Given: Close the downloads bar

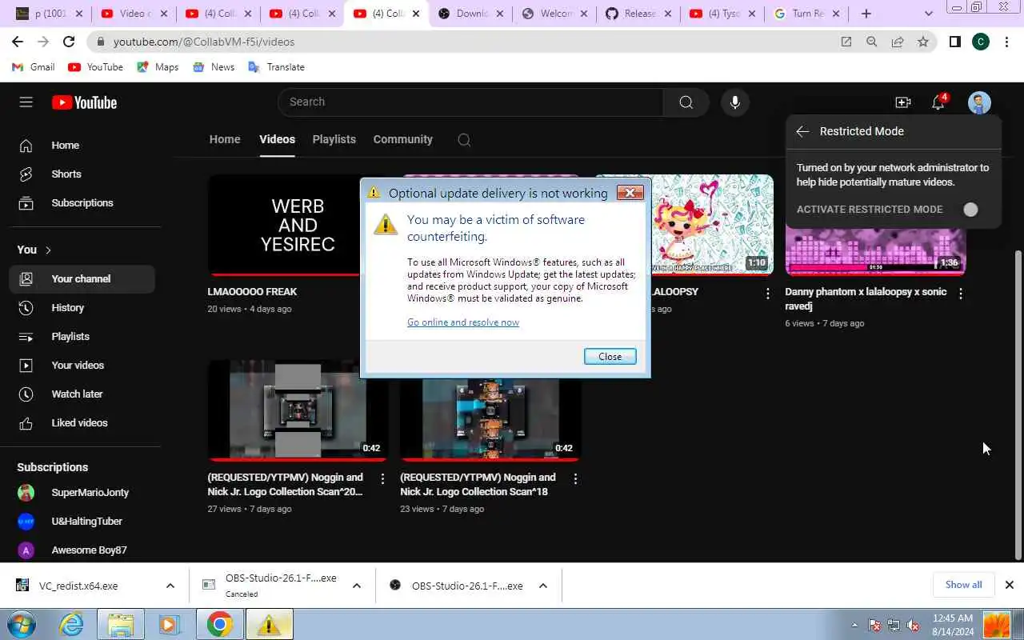Looking at the screenshot, I should coord(1010,585).
